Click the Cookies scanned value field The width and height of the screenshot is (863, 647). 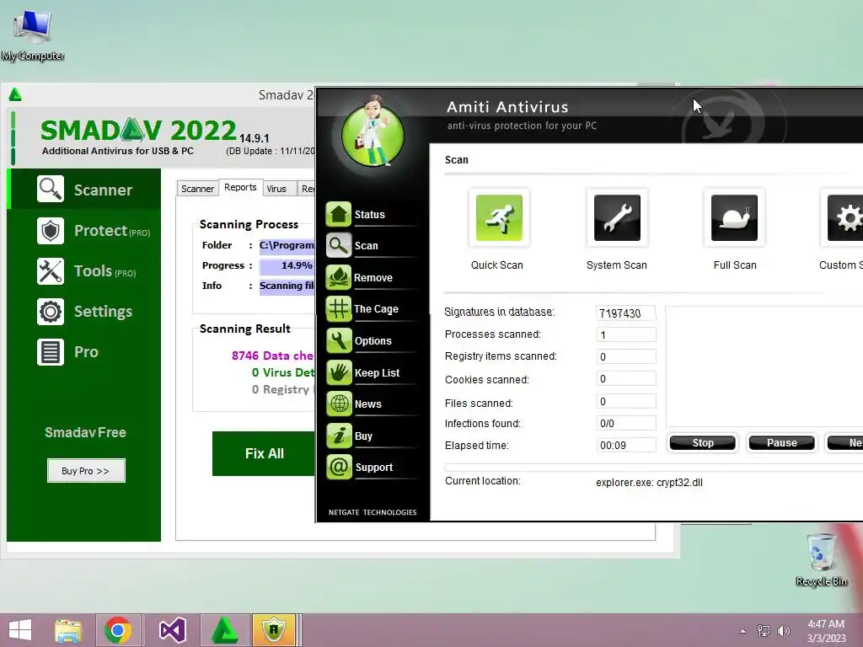(626, 378)
